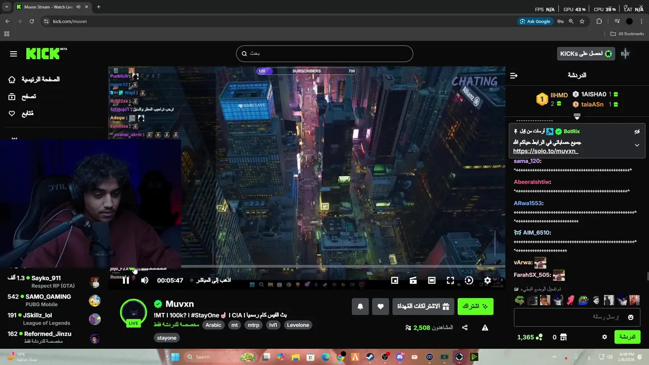Select the Arabic tag chip
The width and height of the screenshot is (649, 365).
click(213, 325)
